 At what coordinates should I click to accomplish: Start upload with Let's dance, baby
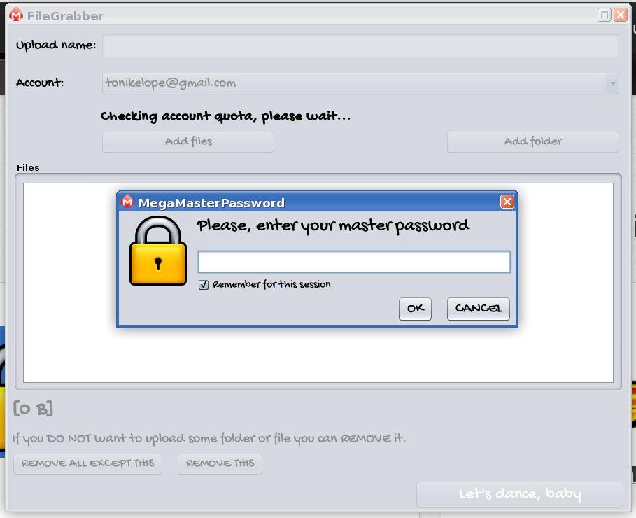(520, 494)
